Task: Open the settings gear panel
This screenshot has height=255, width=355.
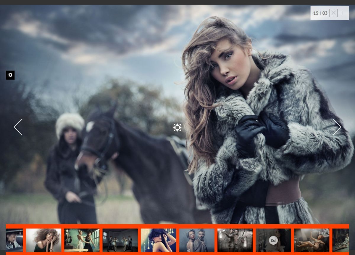Action: [10, 75]
